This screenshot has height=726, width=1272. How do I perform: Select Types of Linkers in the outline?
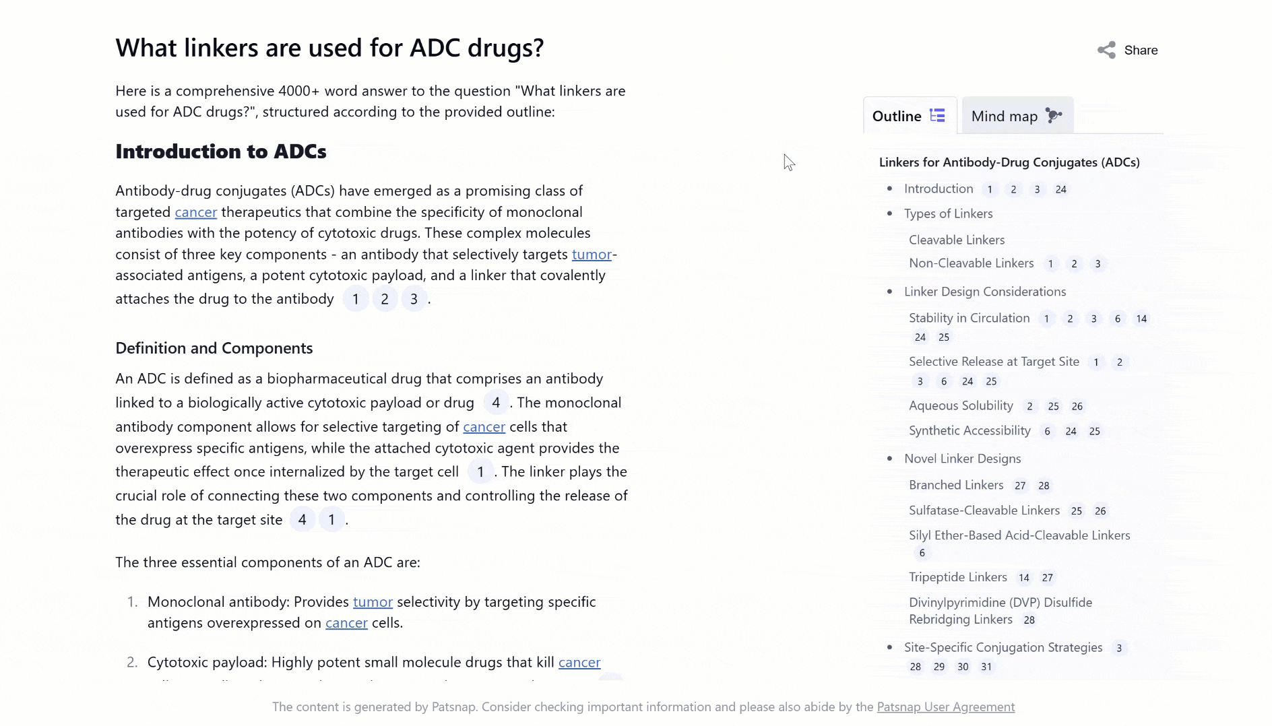(x=948, y=213)
